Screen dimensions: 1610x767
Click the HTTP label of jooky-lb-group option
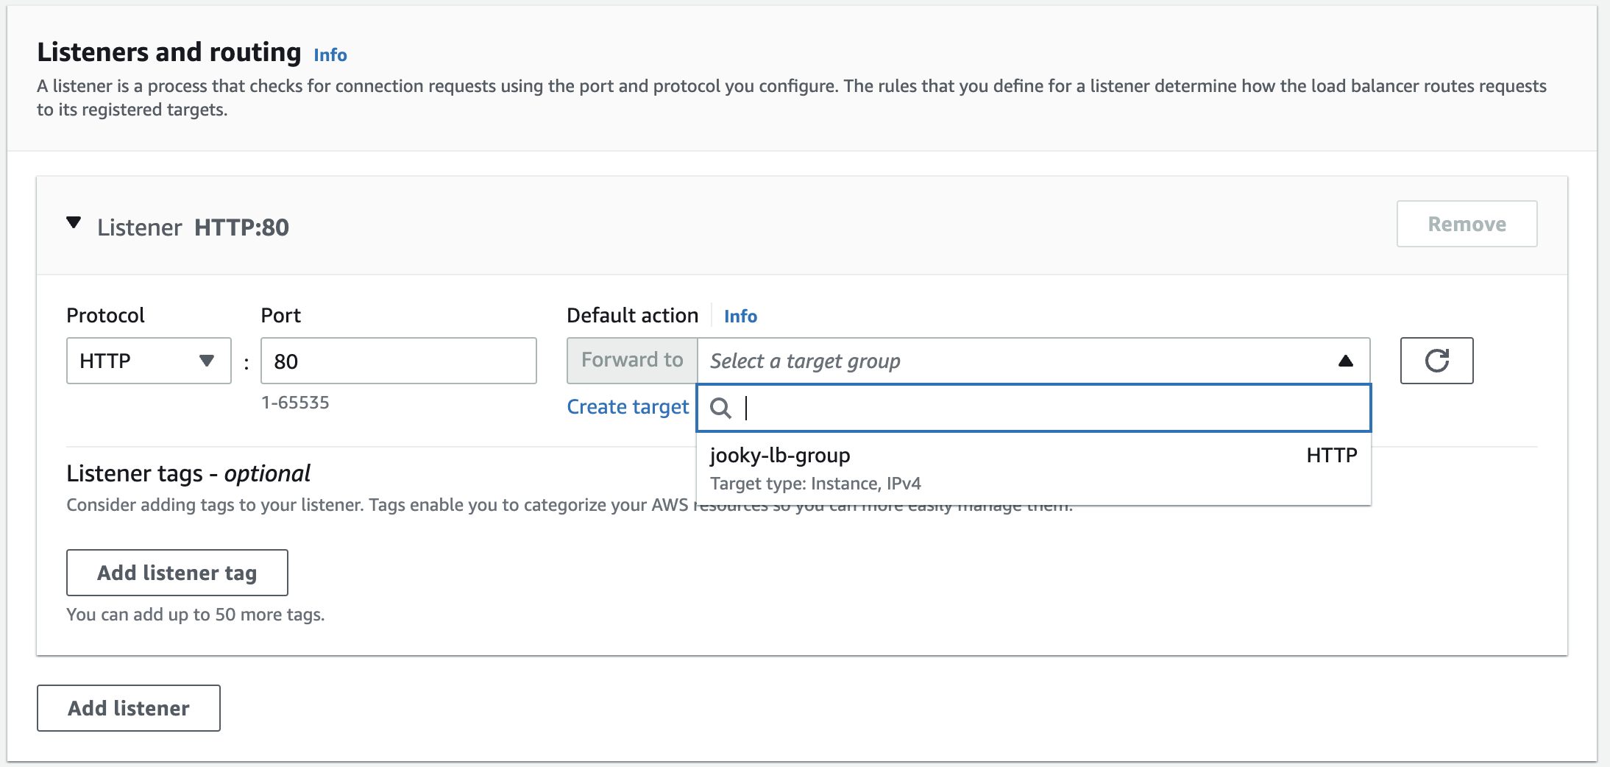pos(1331,456)
